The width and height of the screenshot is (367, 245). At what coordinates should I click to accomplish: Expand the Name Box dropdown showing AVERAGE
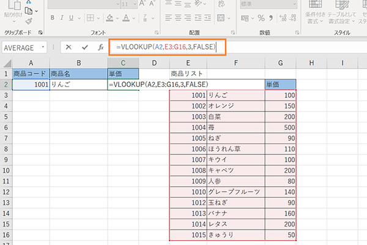(43, 47)
